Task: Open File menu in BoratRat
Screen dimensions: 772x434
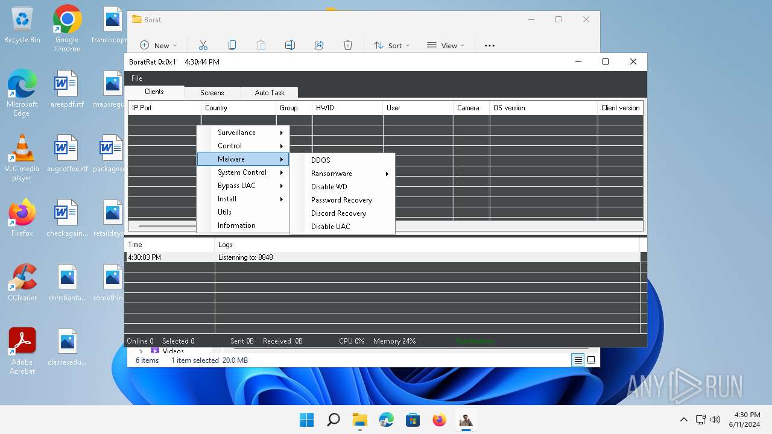Action: coord(137,78)
